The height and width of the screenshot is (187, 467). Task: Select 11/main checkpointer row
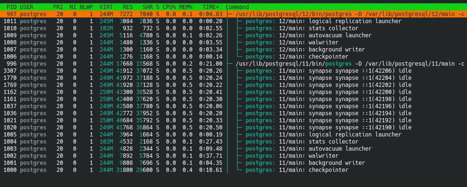(x=233, y=170)
